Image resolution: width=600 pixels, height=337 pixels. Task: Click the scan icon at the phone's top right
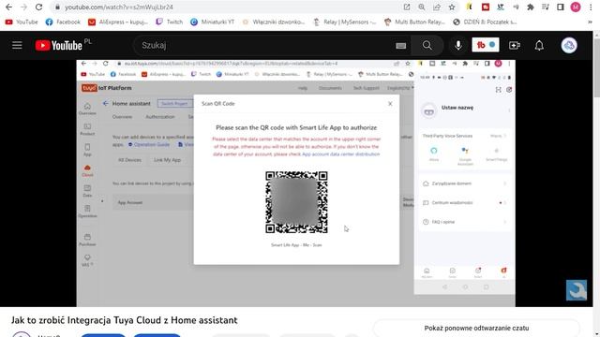tap(498, 90)
